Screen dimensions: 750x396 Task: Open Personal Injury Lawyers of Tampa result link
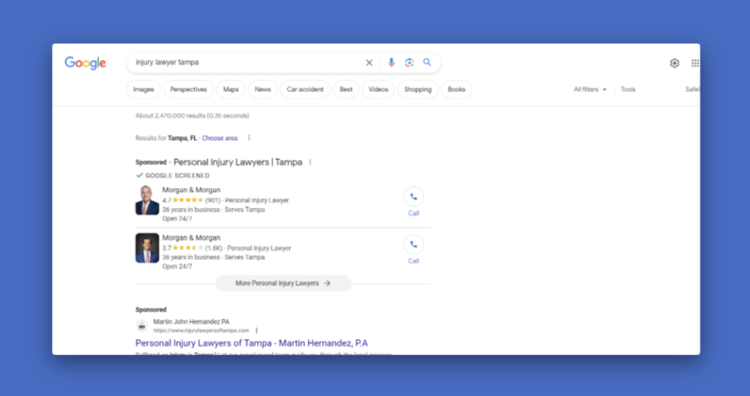pyautogui.click(x=252, y=343)
